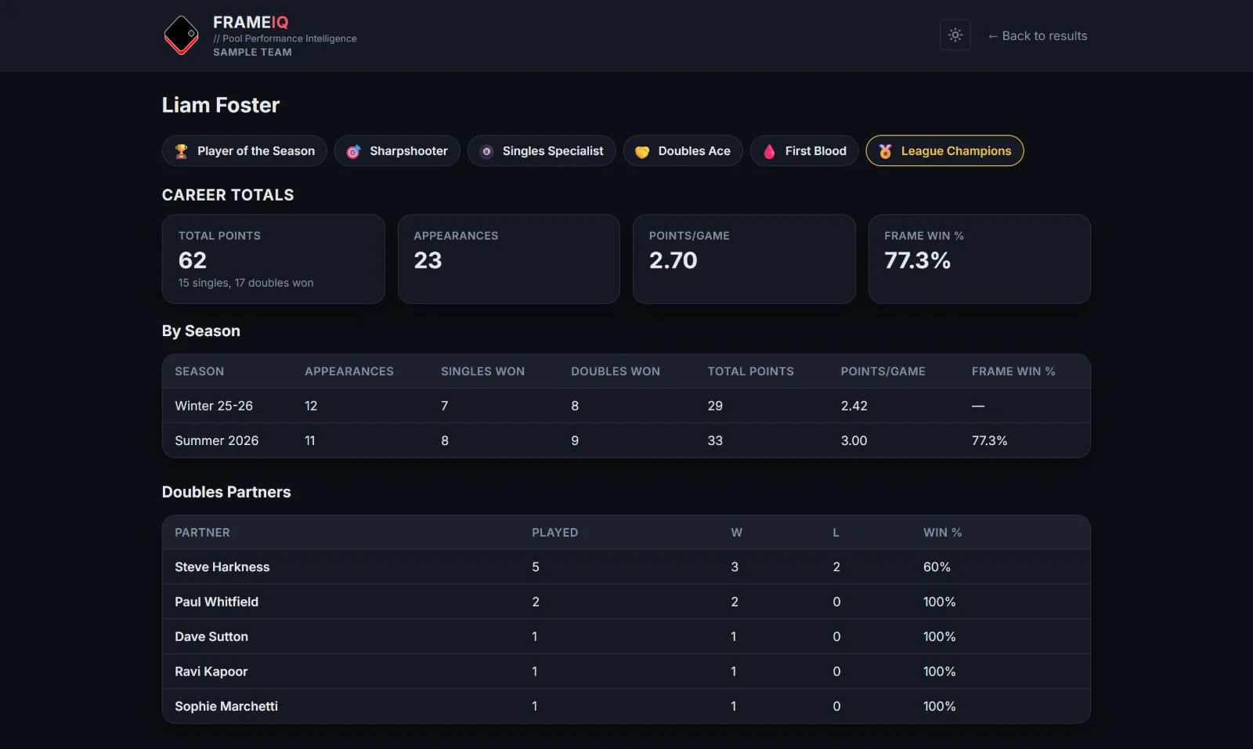This screenshot has width=1253, height=749.
Task: Click Sophie Marchetti win percentage 100%
Action: [940, 707]
